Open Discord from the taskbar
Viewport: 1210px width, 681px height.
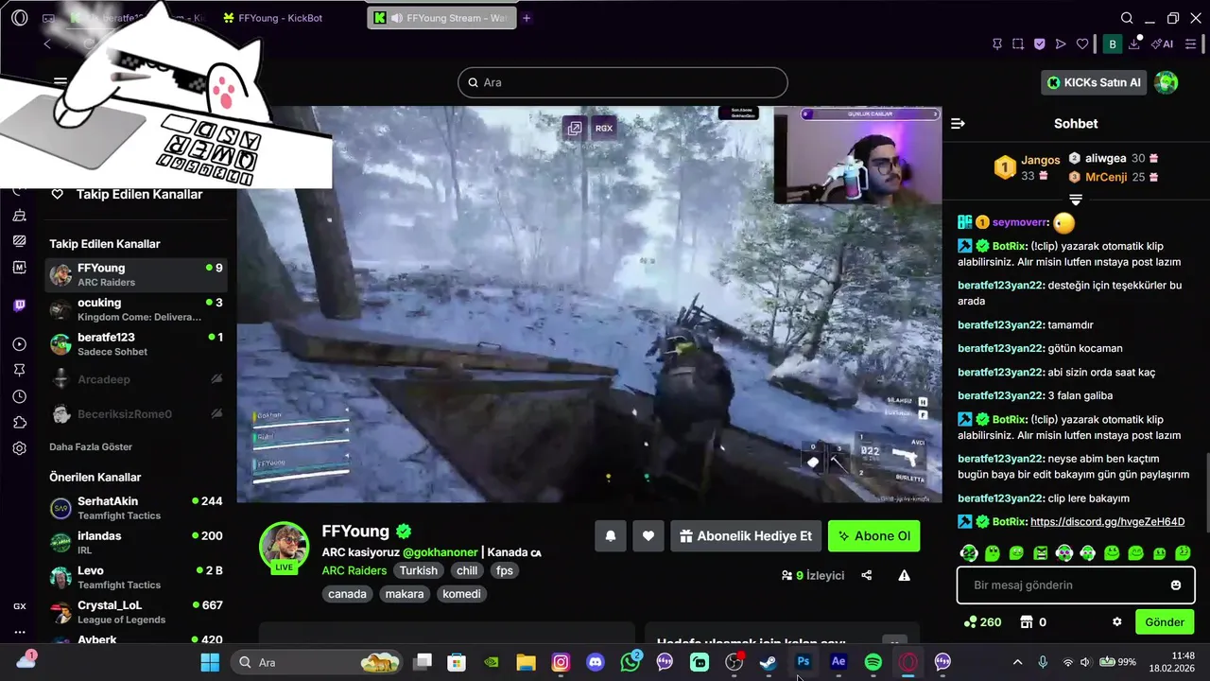596,662
